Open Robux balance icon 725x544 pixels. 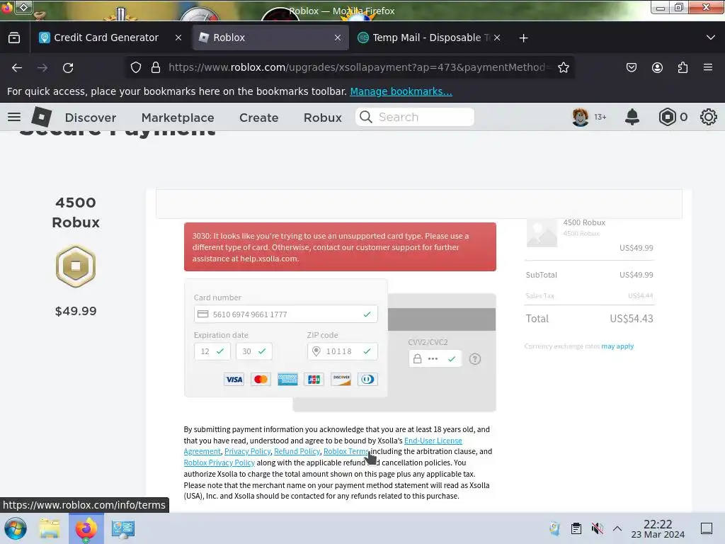coord(667,117)
